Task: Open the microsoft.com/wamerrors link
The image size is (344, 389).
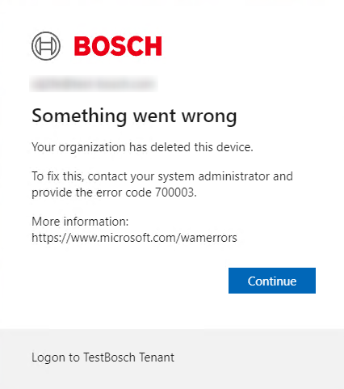Action: click(x=134, y=238)
